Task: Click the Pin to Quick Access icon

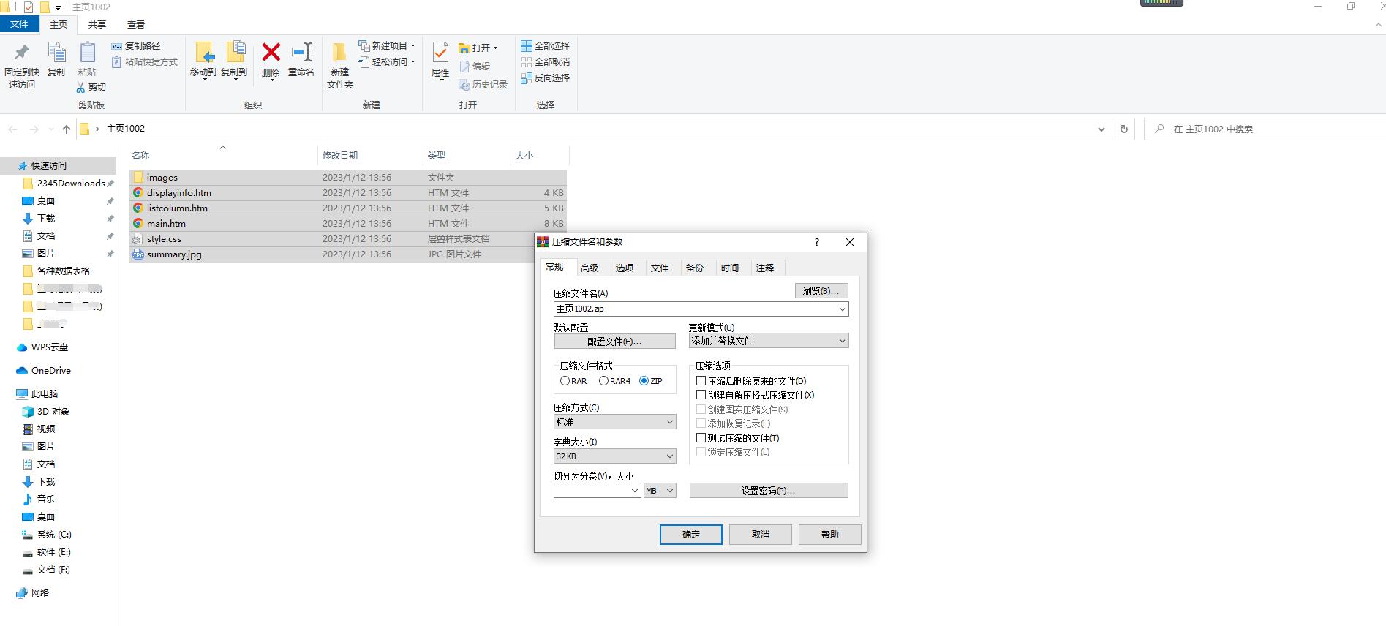Action: pyautogui.click(x=22, y=54)
